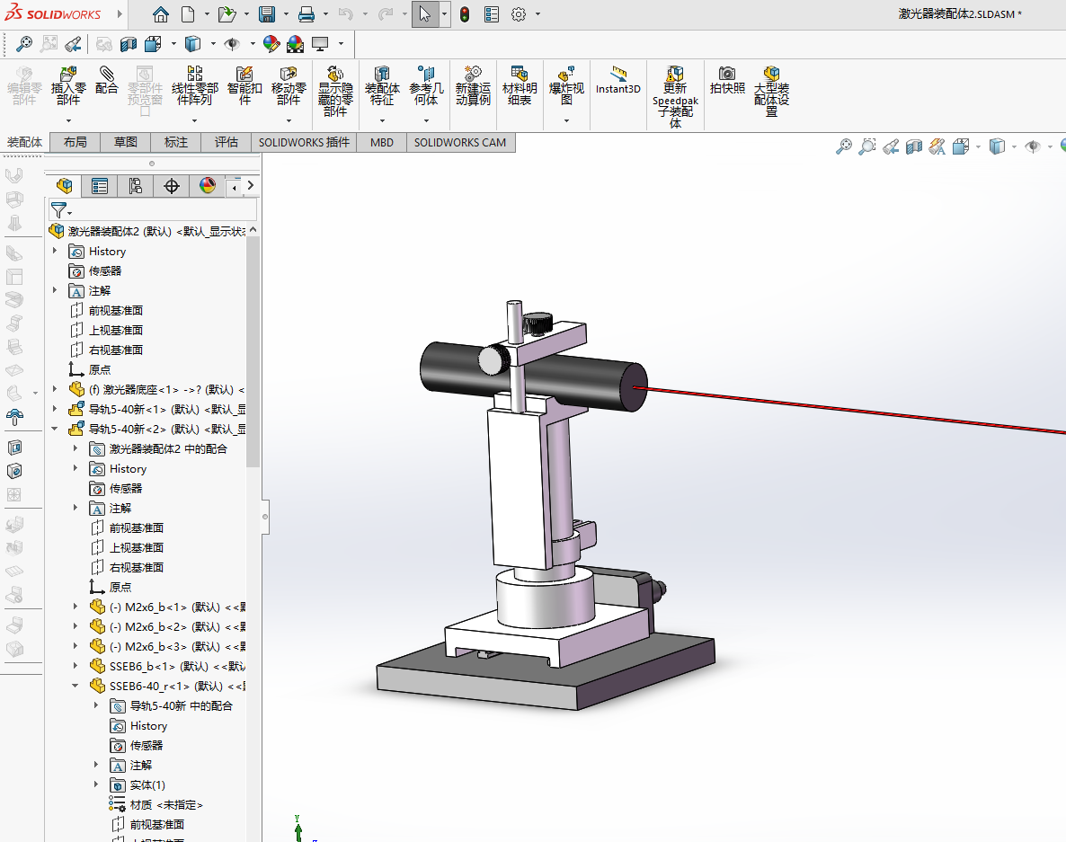Viewport: 1066px width, 842px height.
Task: Open dropdown under 爆炸视图
Action: [x=566, y=121]
